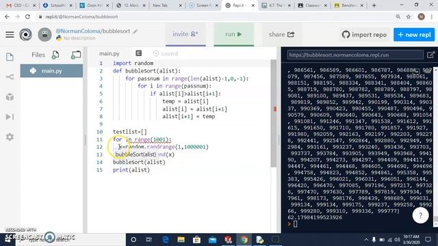
Task: Open output in new tab icon
Action: 430,55
